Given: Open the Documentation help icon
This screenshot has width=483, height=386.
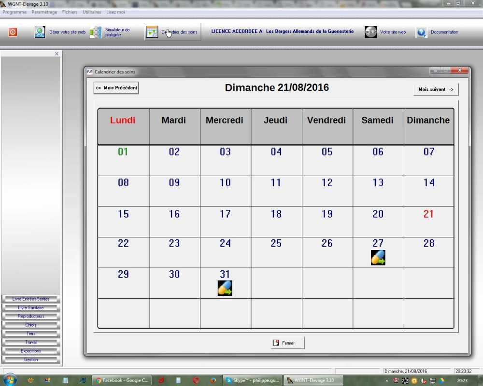Looking at the screenshot, I should [x=422, y=32].
